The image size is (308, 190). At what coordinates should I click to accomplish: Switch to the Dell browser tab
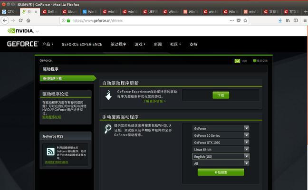pos(50,12)
